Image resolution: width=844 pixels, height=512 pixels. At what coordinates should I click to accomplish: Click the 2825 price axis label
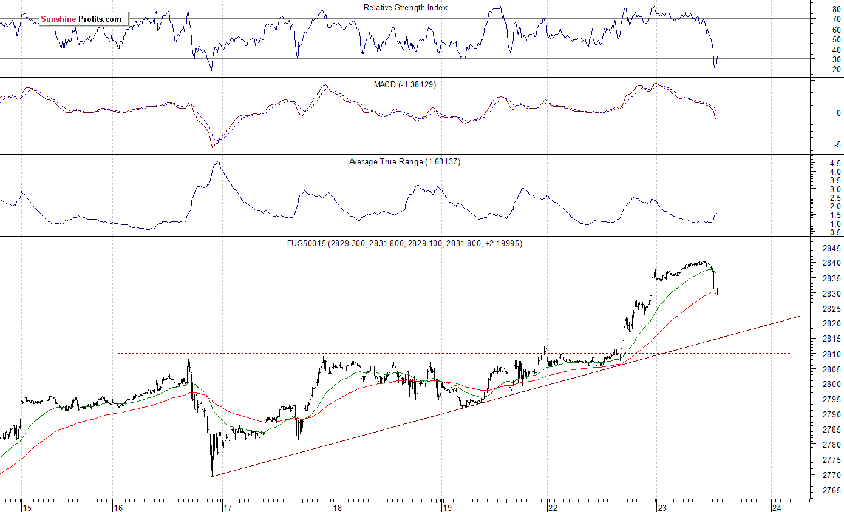(831, 309)
